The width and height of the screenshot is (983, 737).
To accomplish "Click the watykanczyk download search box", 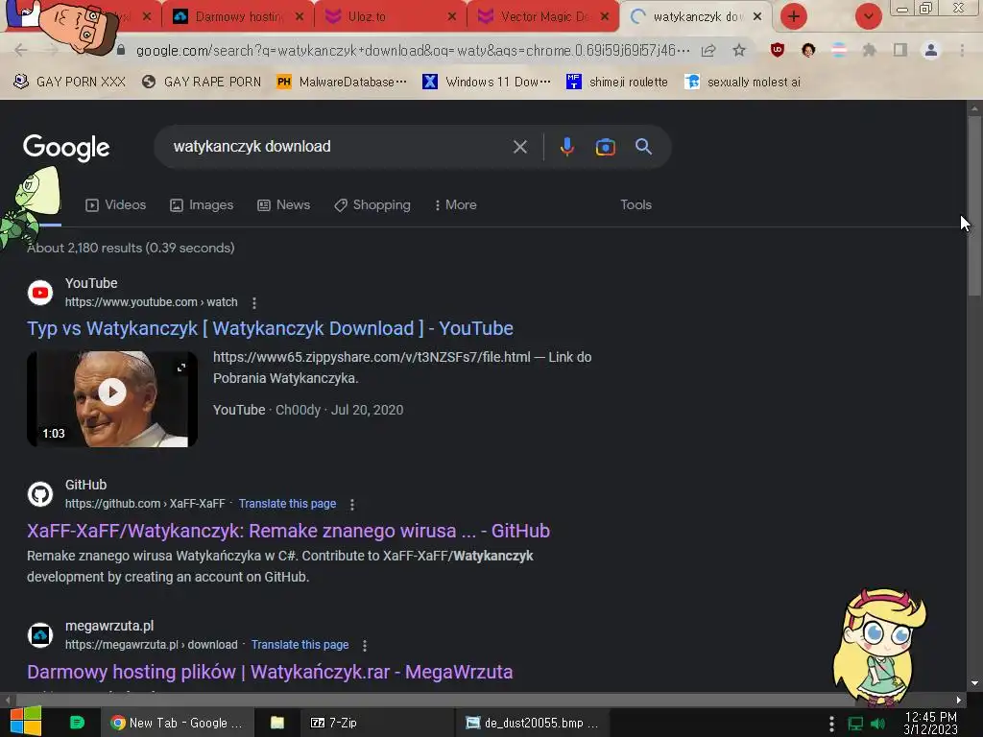I will [x=339, y=147].
